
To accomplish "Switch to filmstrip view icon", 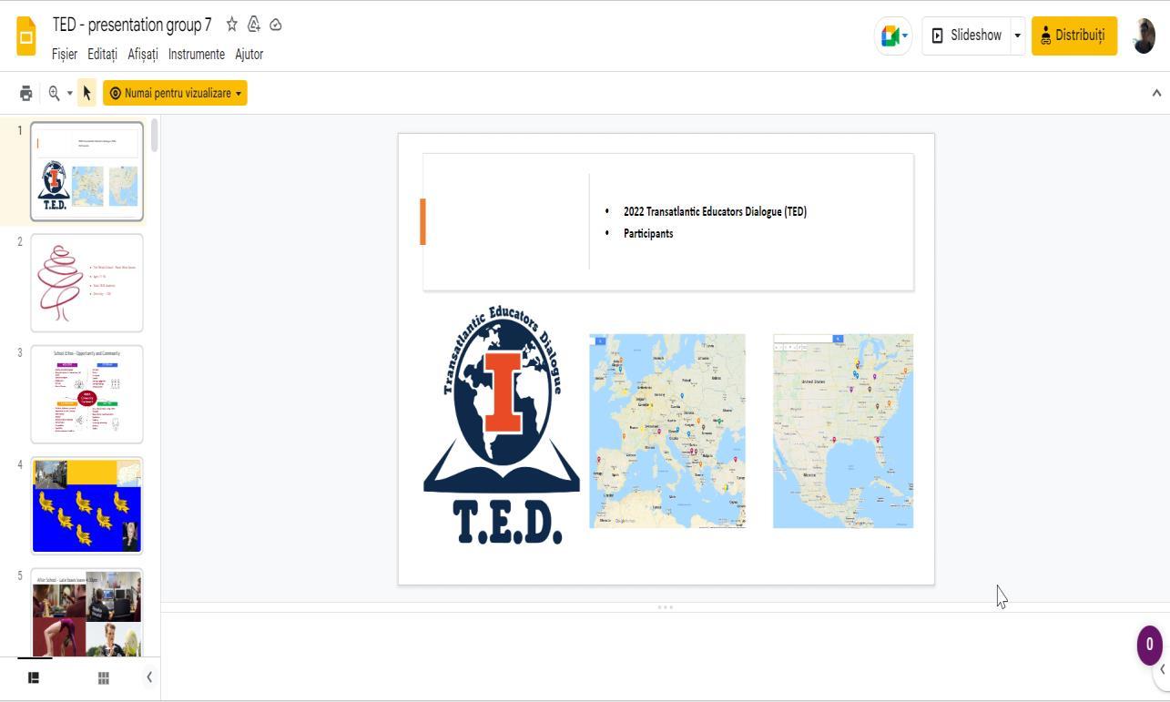I will [34, 677].
